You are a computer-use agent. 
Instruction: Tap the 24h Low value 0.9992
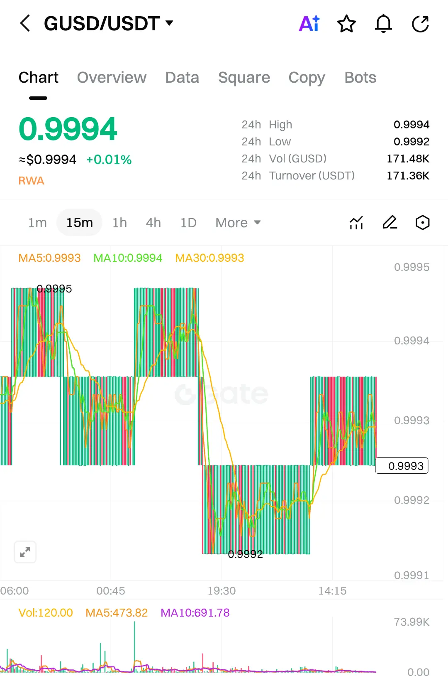point(411,142)
